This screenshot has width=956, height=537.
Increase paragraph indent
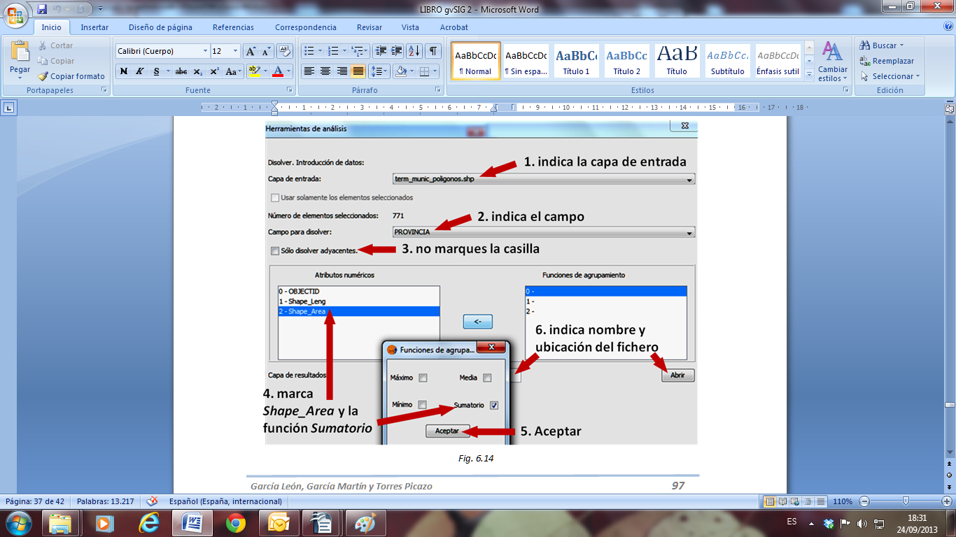[x=397, y=51]
